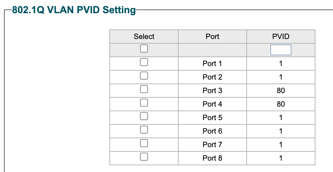Screen dimensions: 333x172
Task: Select Port 7 using its checkbox
Action: [x=144, y=143]
